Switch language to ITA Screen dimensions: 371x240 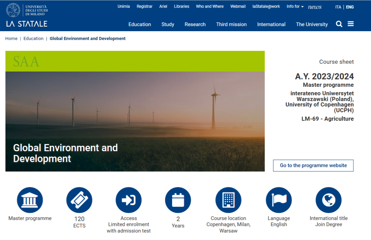click(338, 7)
